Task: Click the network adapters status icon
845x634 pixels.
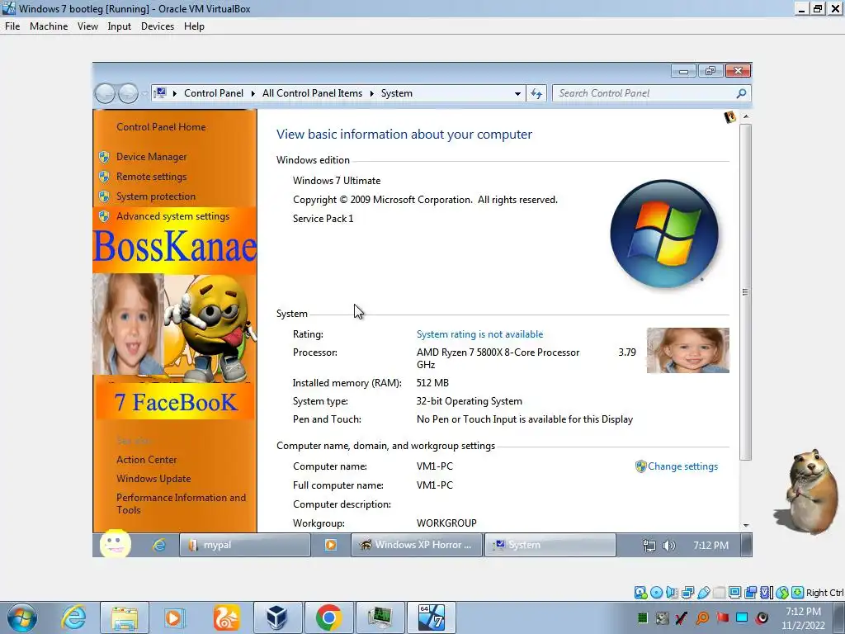Action: coord(687,593)
